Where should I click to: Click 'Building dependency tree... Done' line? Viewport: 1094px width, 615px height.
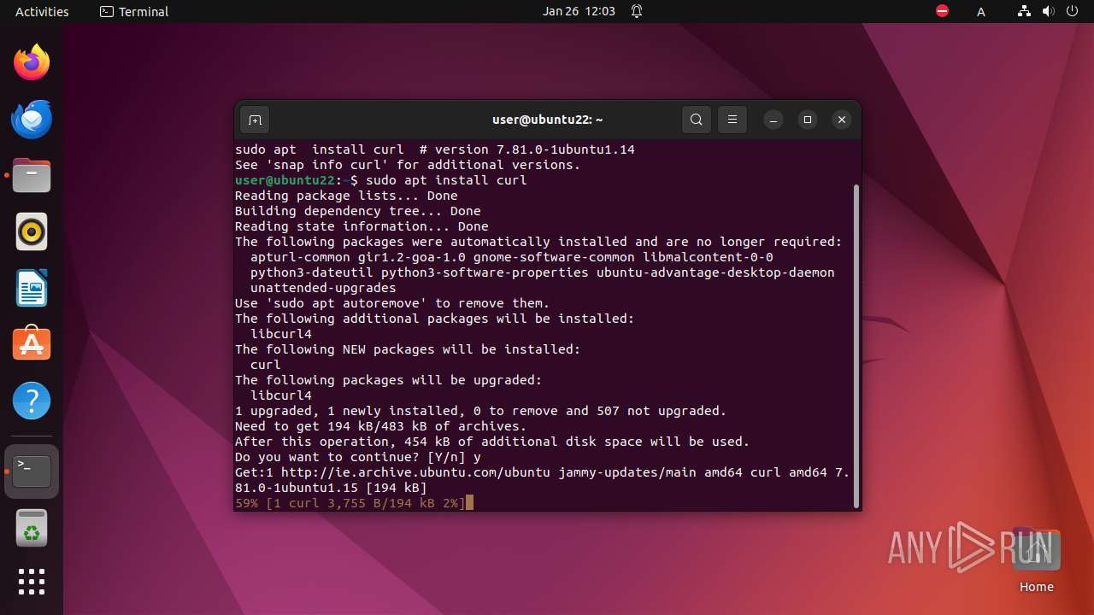(x=358, y=211)
